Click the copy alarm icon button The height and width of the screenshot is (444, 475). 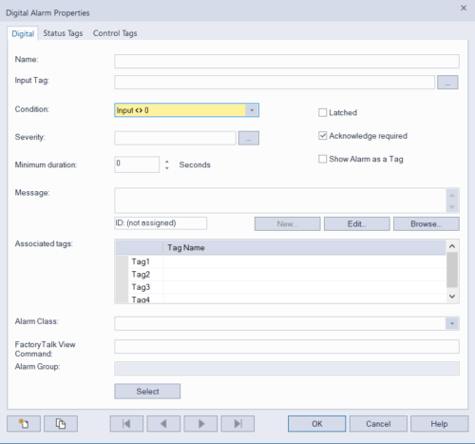61,424
